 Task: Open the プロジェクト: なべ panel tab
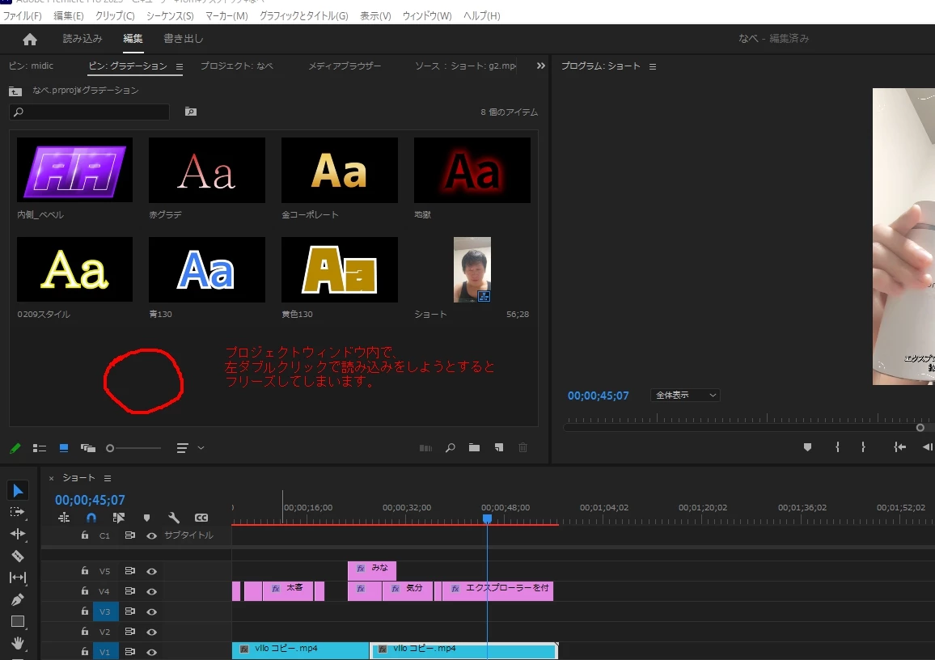237,66
